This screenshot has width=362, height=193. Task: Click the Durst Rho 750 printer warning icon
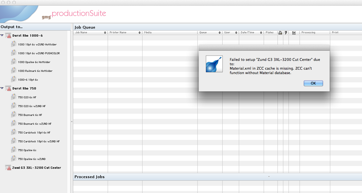[8, 88]
